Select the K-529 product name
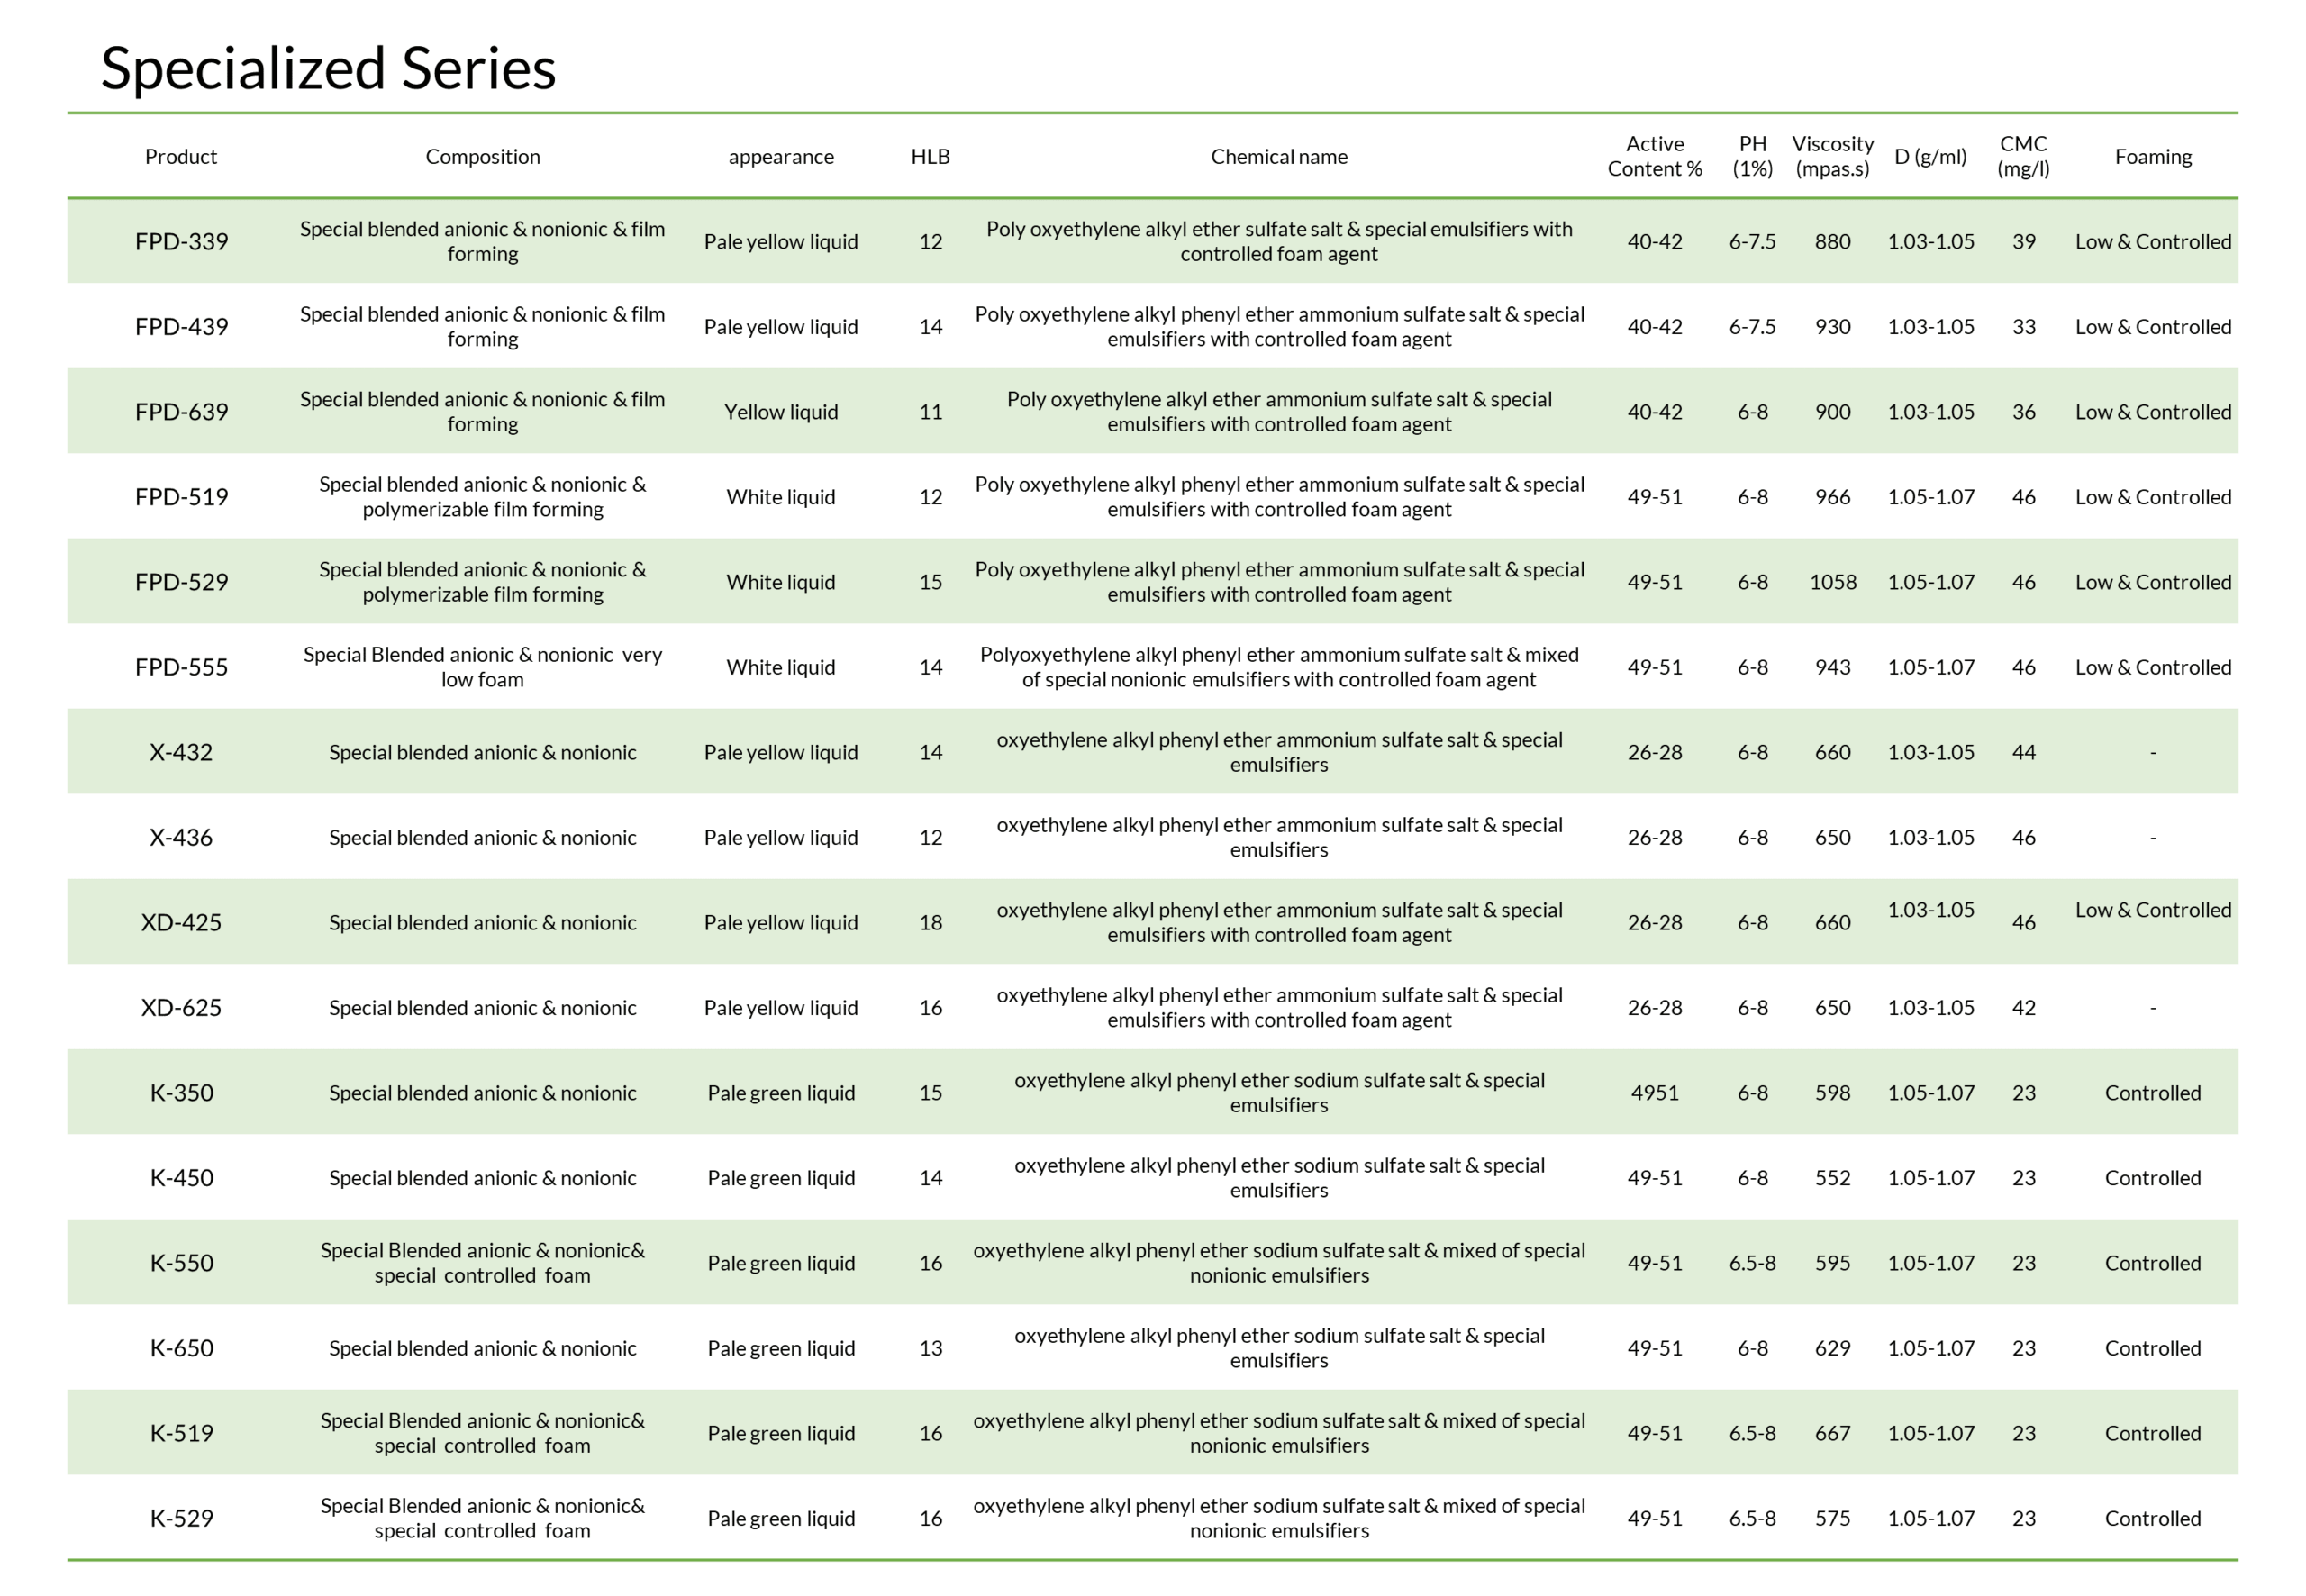2306x1596 pixels. pyautogui.click(x=181, y=1518)
